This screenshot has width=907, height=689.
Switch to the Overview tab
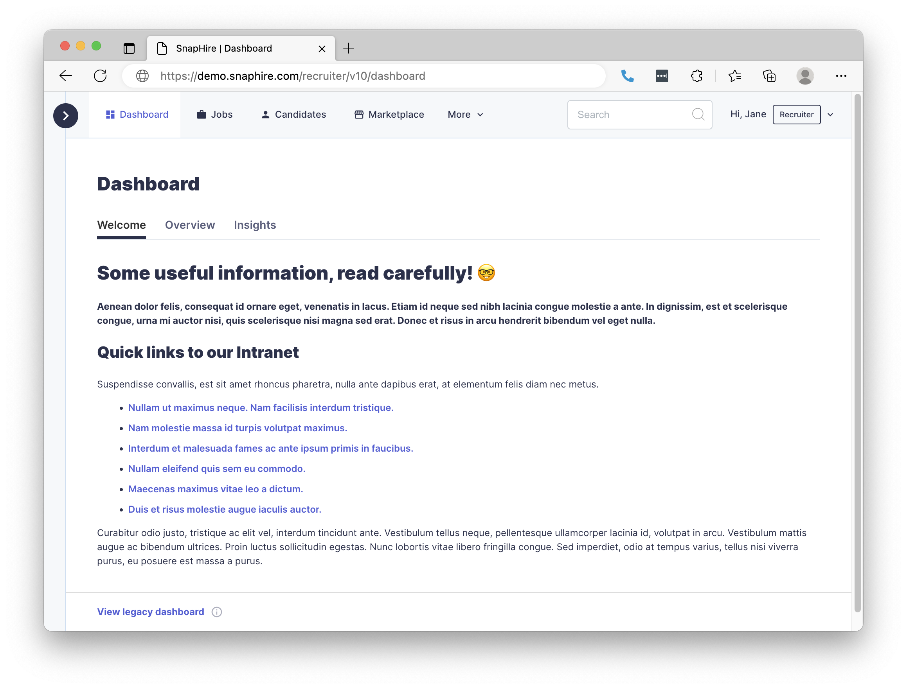click(190, 225)
